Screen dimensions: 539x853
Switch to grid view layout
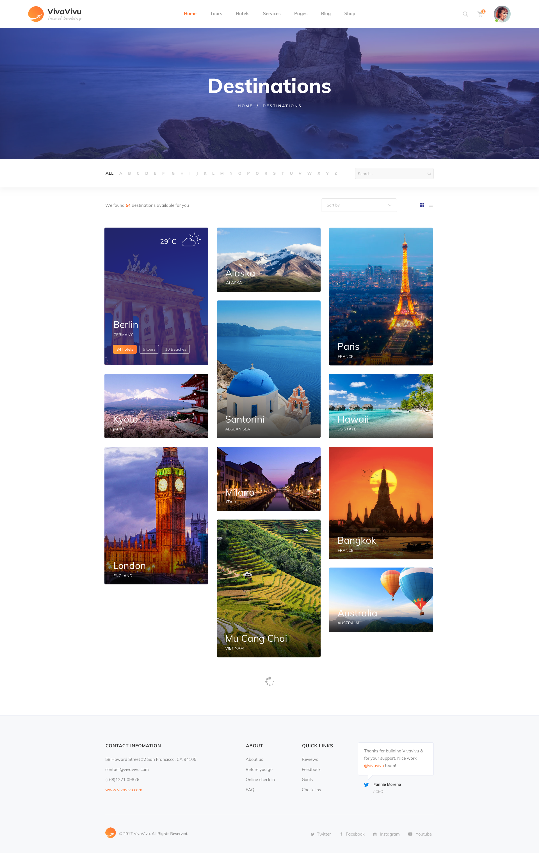click(421, 205)
